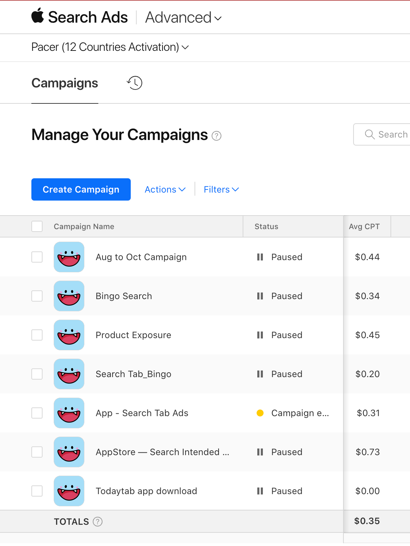The image size is (410, 546).
Task: Click pause icon for Todaytab app download
Action: coord(260,491)
